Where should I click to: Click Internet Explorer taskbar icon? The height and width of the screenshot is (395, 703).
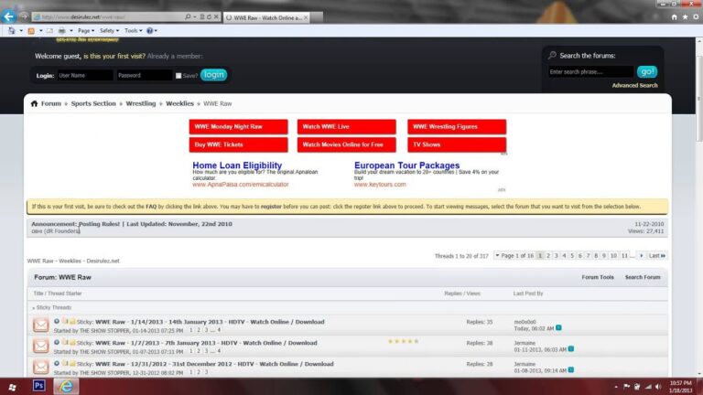[66, 386]
